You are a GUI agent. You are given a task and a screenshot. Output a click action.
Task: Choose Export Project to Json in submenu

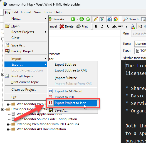(x=73, y=103)
